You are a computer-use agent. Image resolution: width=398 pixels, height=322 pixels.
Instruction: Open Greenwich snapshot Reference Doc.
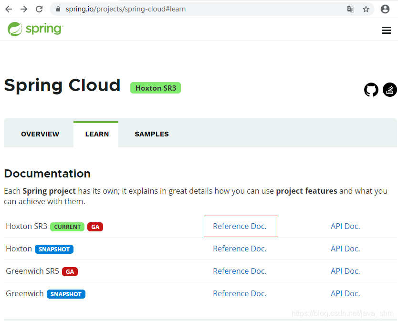[x=240, y=293]
